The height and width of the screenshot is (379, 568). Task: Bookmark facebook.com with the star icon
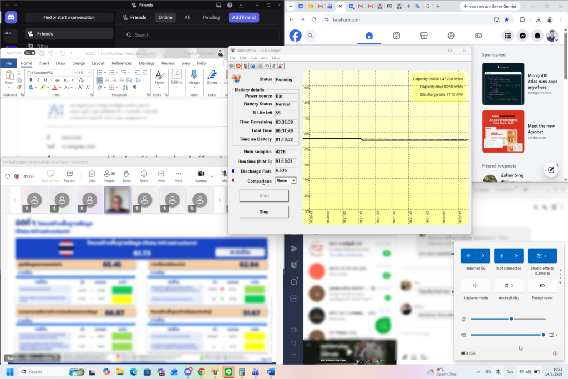click(x=507, y=19)
